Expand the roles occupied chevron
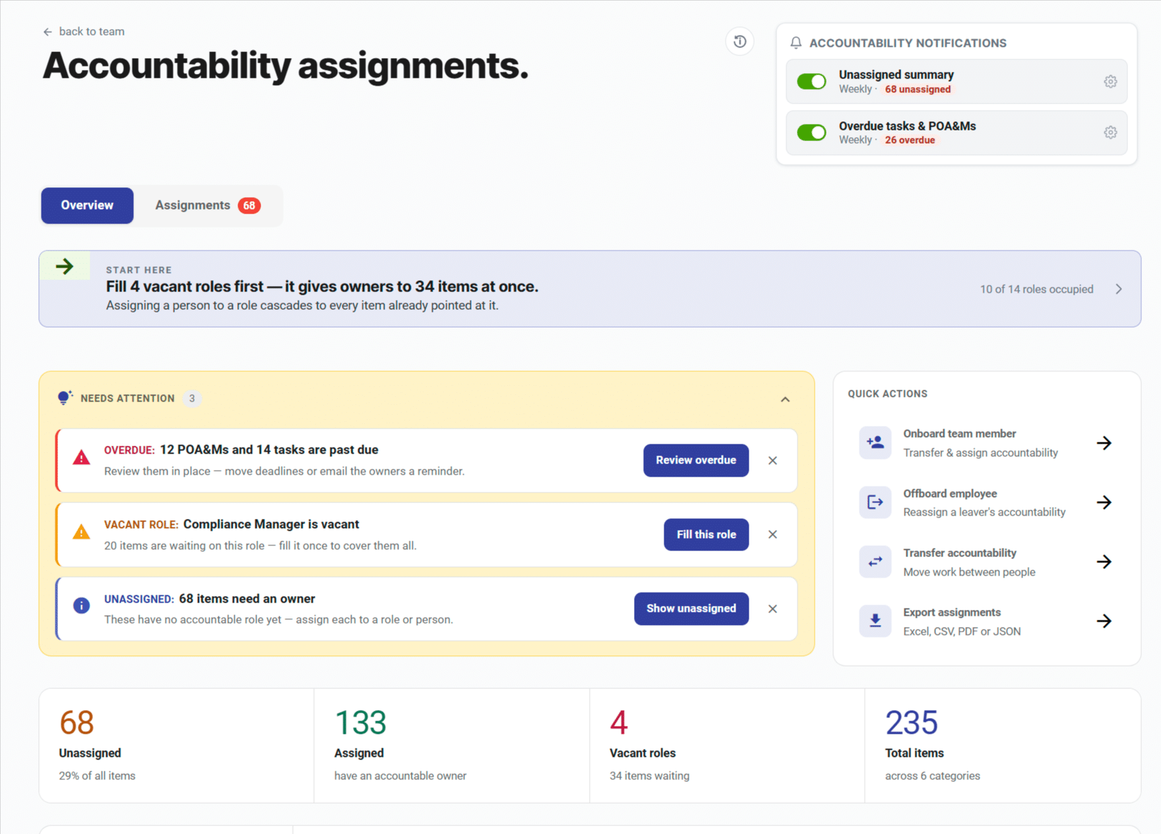The image size is (1161, 834). tap(1119, 289)
